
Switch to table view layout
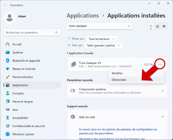tap(164, 26)
